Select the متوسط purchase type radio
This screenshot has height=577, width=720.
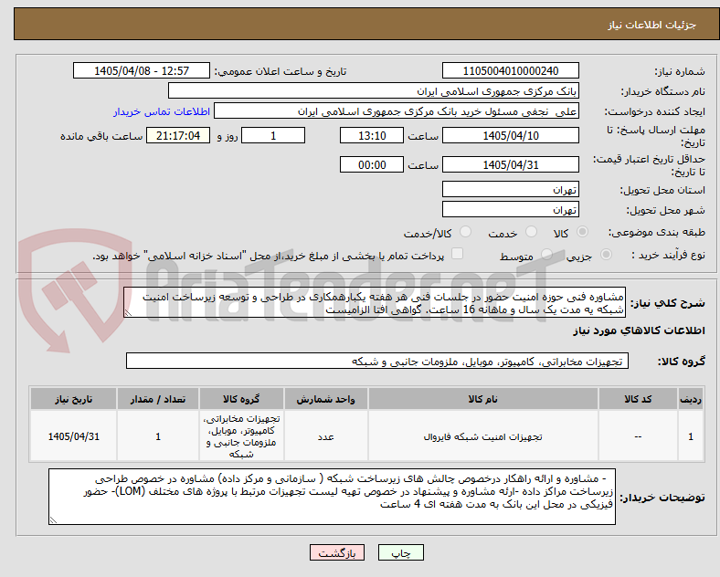546,255
